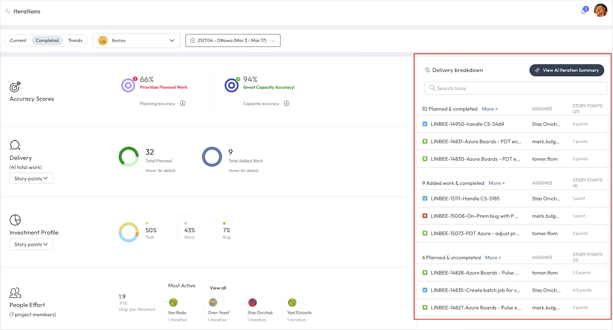
Task: Open task LINBEE-15008-On-Prem bug
Action: pos(475,216)
